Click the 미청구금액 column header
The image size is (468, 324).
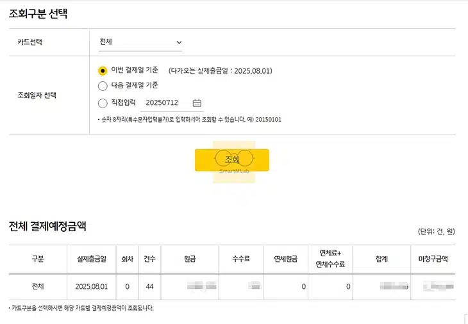tap(433, 259)
